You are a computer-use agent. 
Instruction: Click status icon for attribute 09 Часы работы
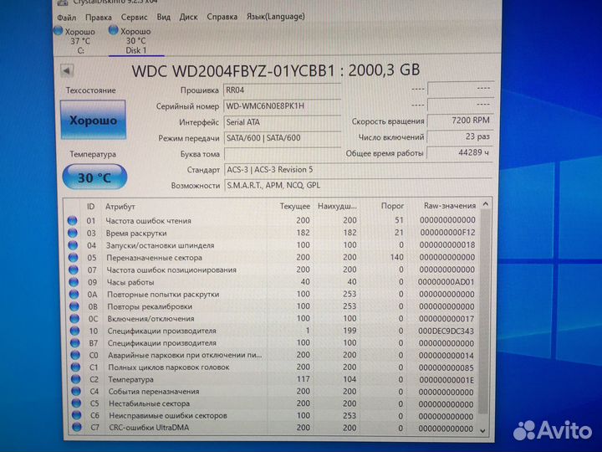74,282
